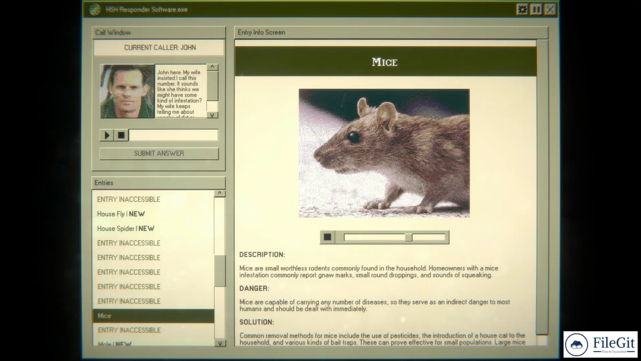Submit the answer for caller John
The image size is (641, 361).
(x=159, y=154)
